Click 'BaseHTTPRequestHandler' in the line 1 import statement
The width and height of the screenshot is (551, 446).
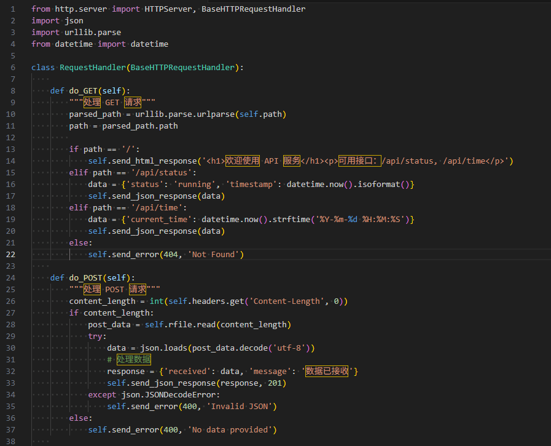click(253, 9)
